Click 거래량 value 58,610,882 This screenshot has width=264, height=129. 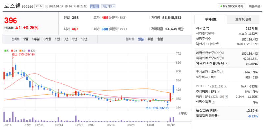[x=172, y=18]
